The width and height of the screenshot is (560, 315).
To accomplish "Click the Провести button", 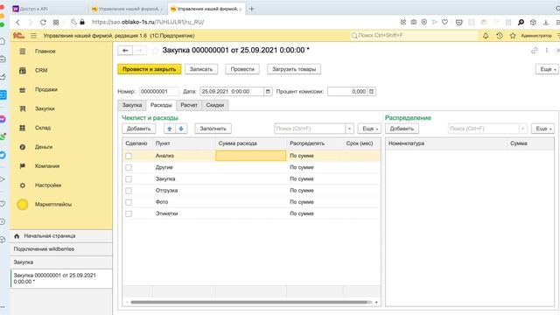I will click(x=242, y=69).
